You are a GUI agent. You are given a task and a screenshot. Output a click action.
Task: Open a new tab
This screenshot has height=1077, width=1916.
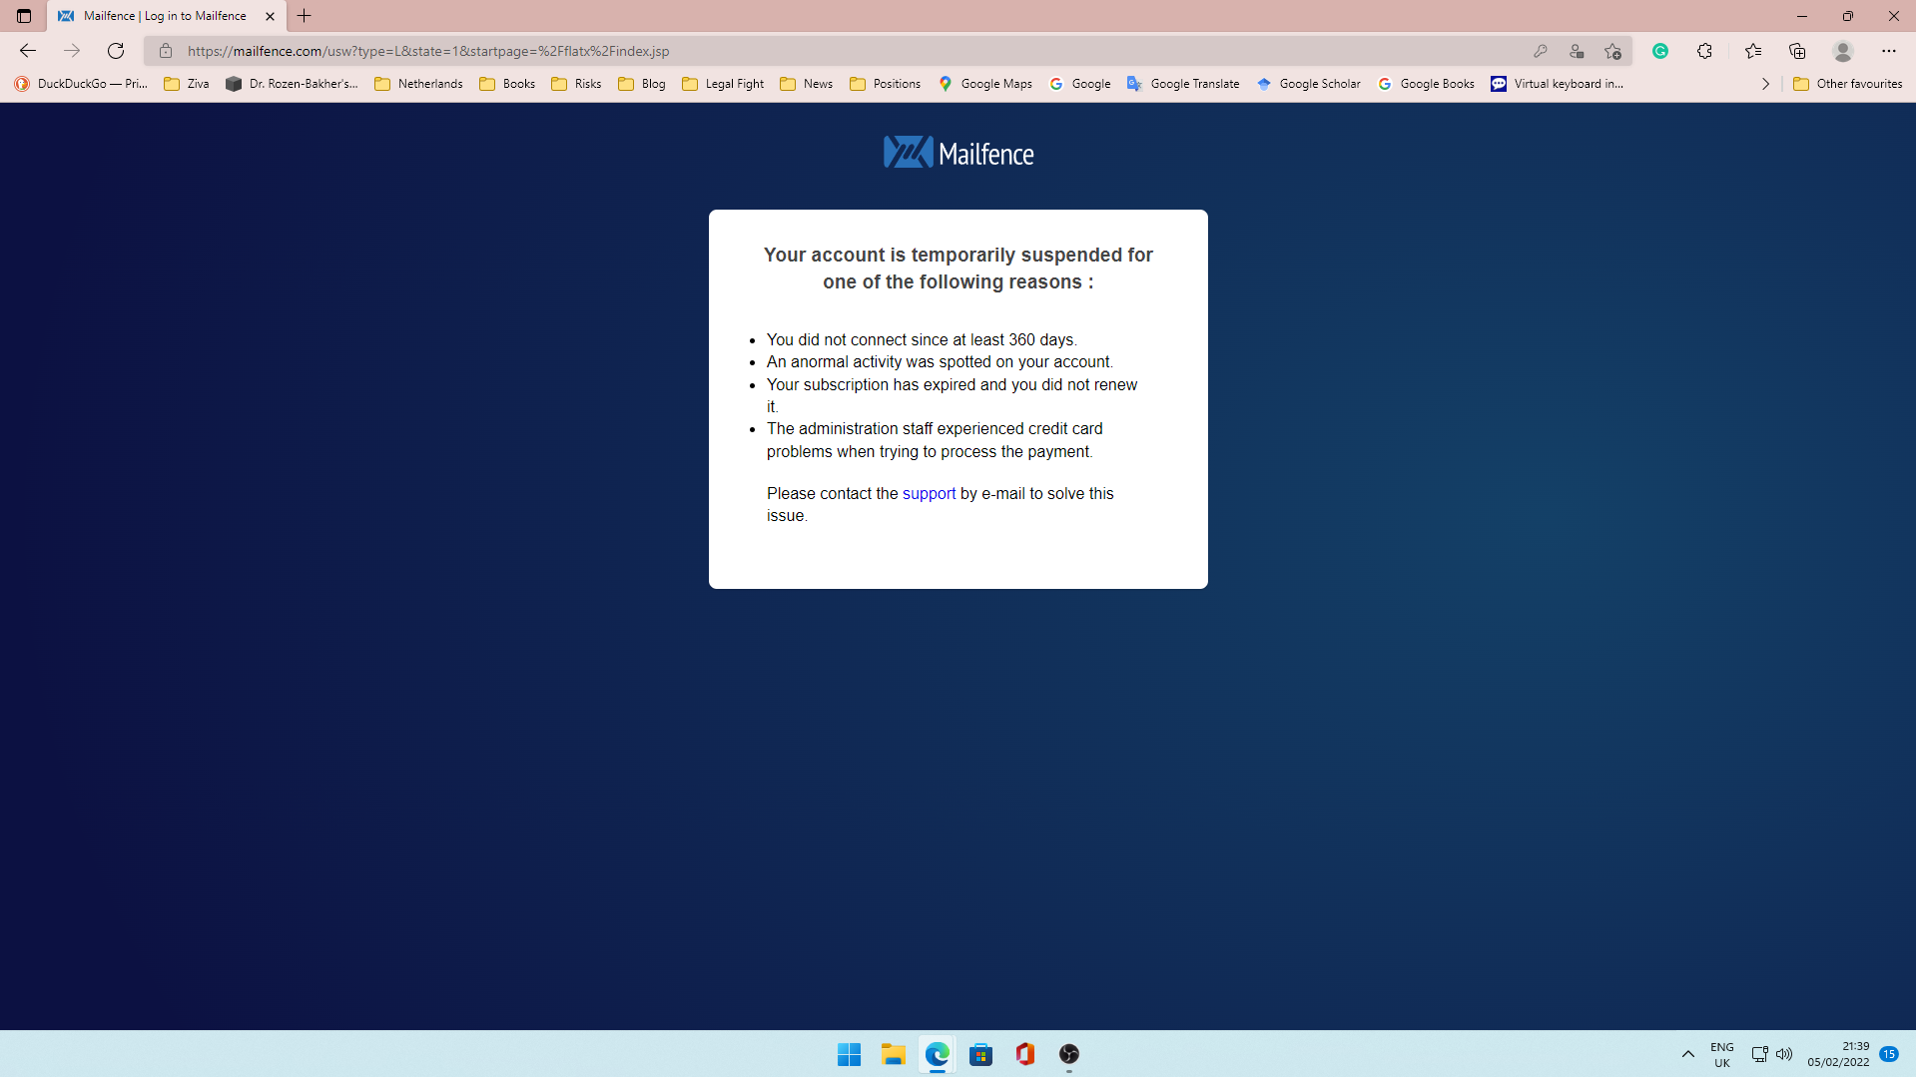click(x=305, y=16)
